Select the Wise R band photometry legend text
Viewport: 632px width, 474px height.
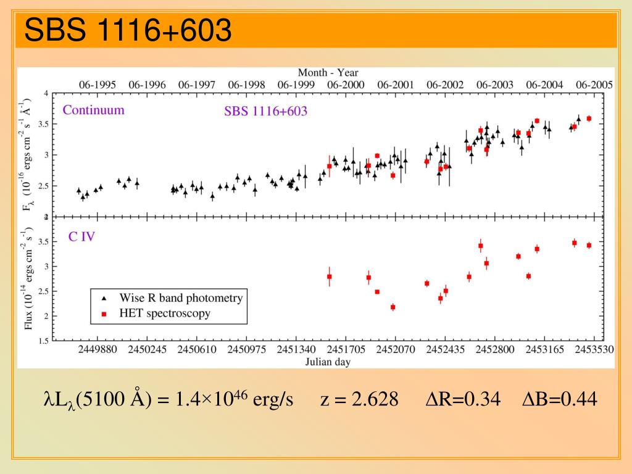(181, 298)
